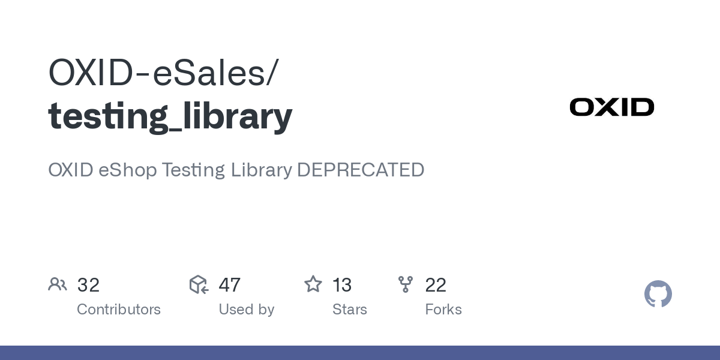Click the Used by package icon
Image resolution: width=720 pixels, height=360 pixels.
(x=199, y=284)
